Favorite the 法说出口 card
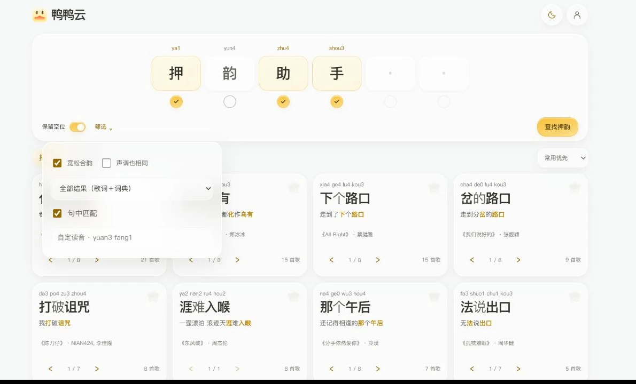 575,297
